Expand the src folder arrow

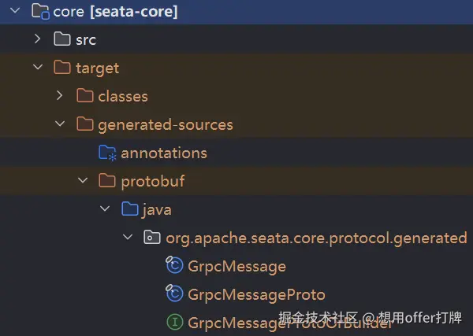[37, 39]
